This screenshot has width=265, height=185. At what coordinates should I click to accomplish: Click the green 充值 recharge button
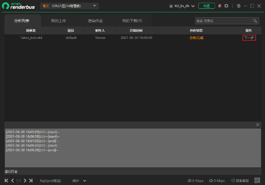pyautogui.click(x=206, y=6)
